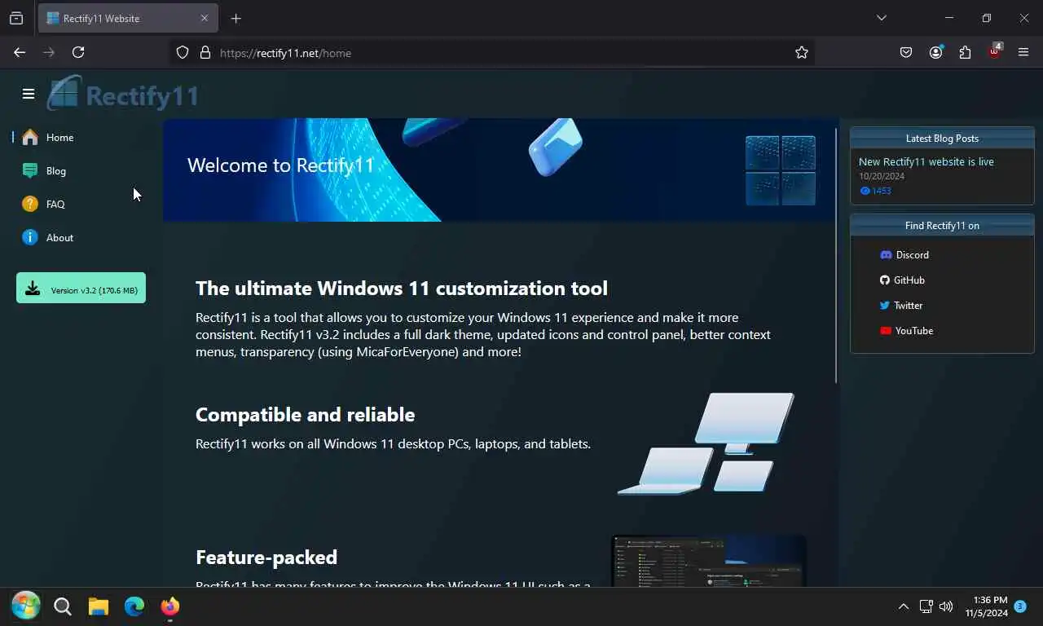Close the Rectify11 Website tab
Image resolution: width=1043 pixels, height=626 pixels.
pyautogui.click(x=205, y=18)
